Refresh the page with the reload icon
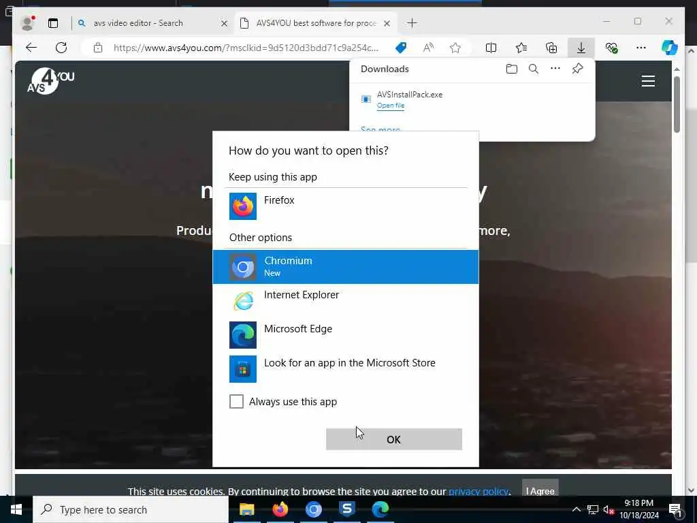This screenshot has height=523, width=697. (x=61, y=48)
